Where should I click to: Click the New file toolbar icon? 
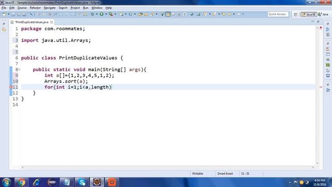click(x=4, y=14)
